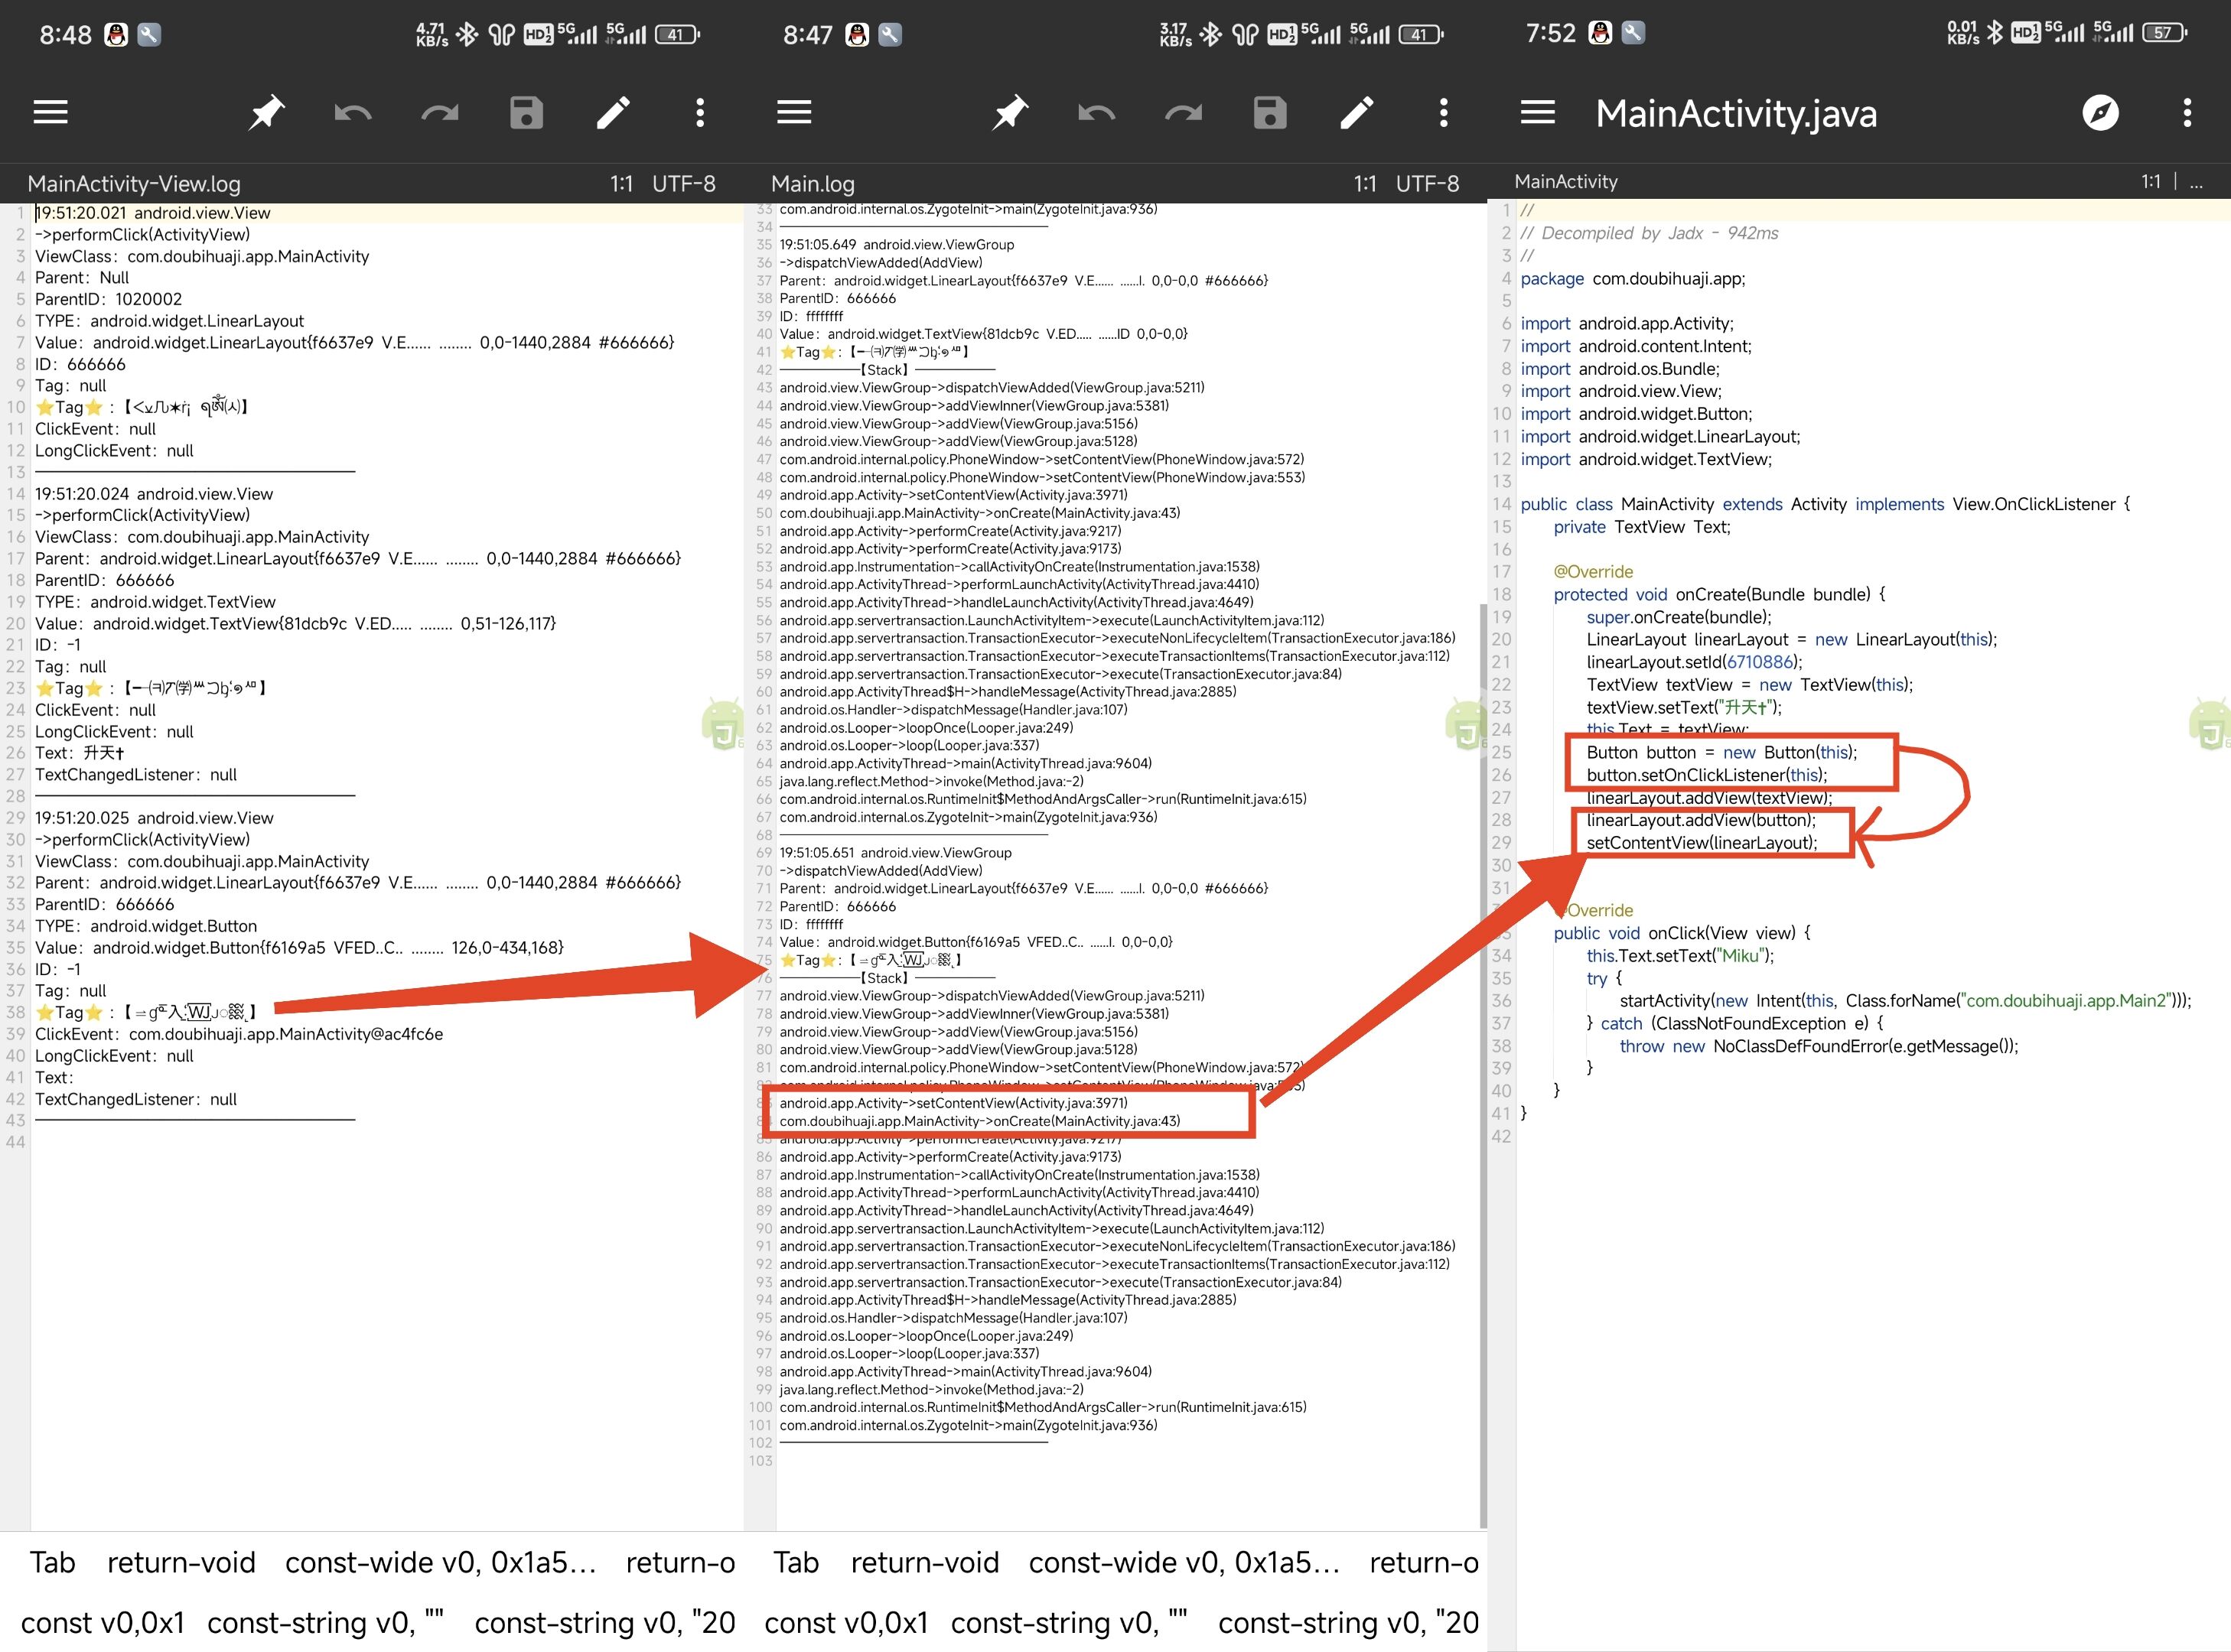Tap 'Value: android.widget.Button{f6169a5' line in Main.log
Viewport: 2231px width, 1652px height.
975,942
